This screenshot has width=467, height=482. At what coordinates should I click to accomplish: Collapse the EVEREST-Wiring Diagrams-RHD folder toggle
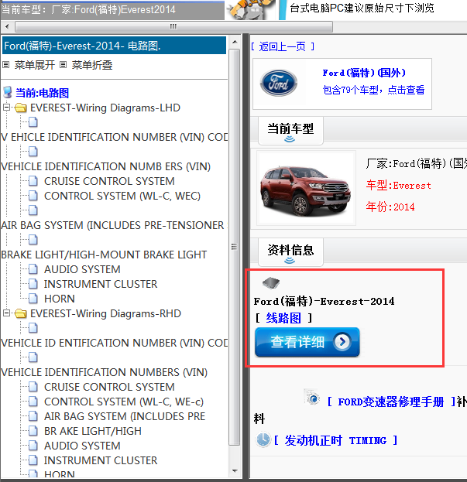(x=6, y=313)
